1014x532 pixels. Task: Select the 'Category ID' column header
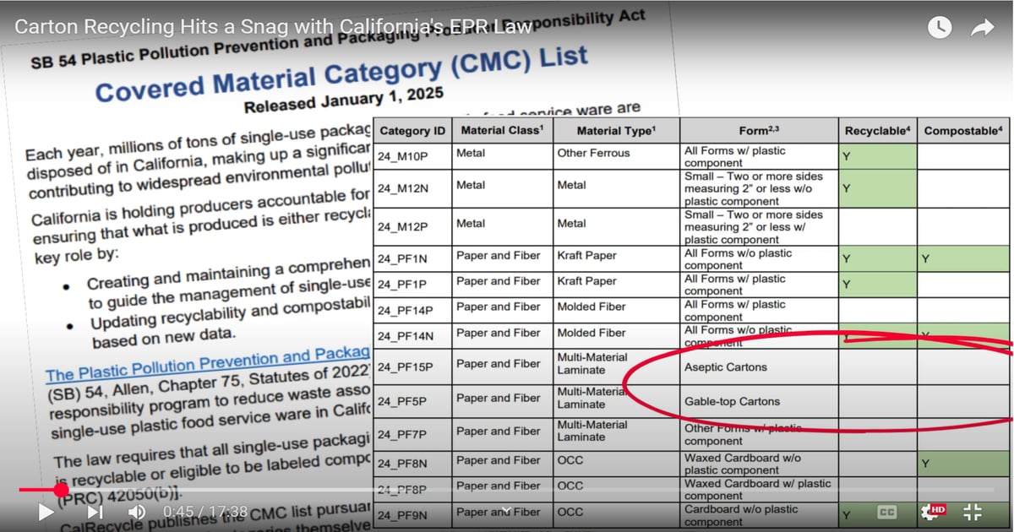(x=413, y=131)
